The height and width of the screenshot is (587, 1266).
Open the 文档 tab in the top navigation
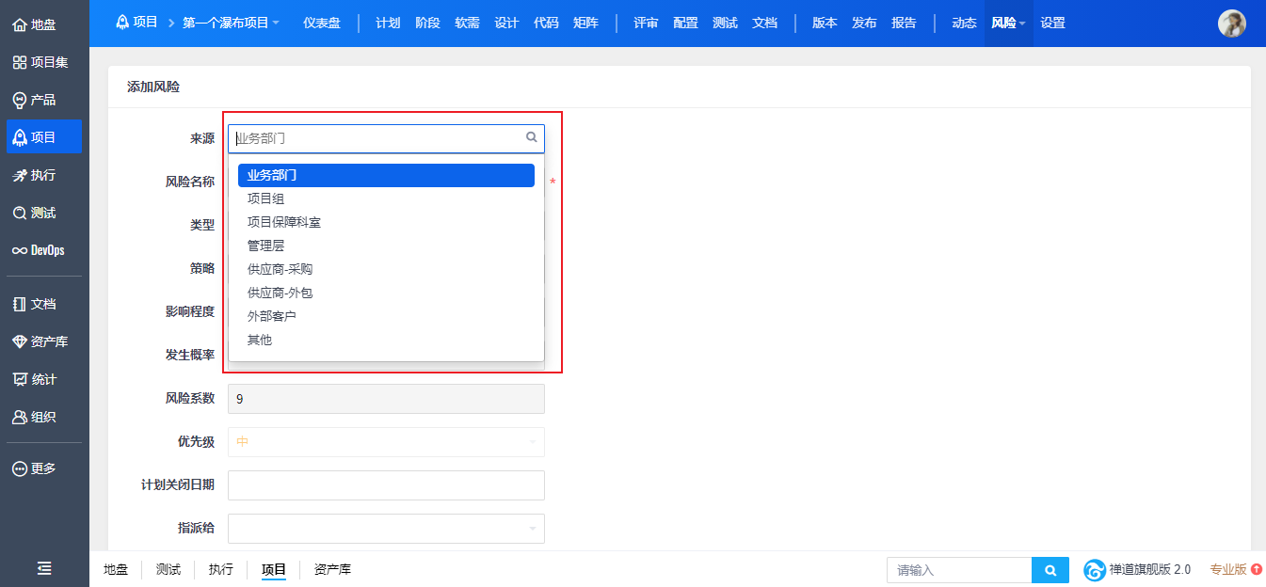click(764, 23)
